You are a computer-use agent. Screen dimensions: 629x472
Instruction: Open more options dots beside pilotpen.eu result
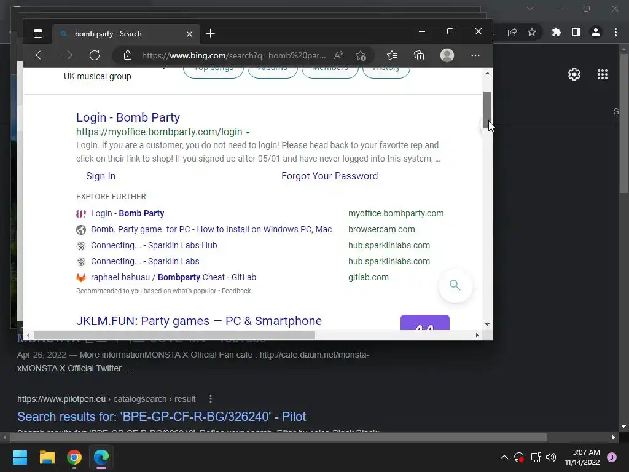point(211,399)
